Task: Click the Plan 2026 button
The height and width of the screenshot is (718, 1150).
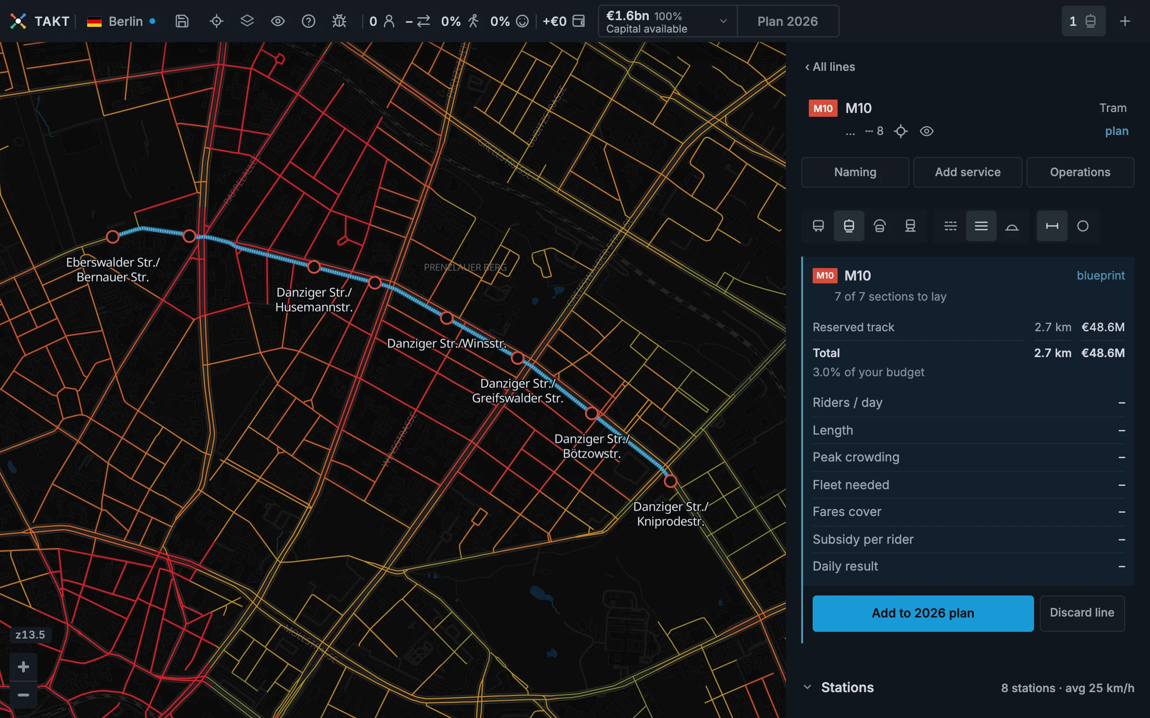Action: point(788,21)
